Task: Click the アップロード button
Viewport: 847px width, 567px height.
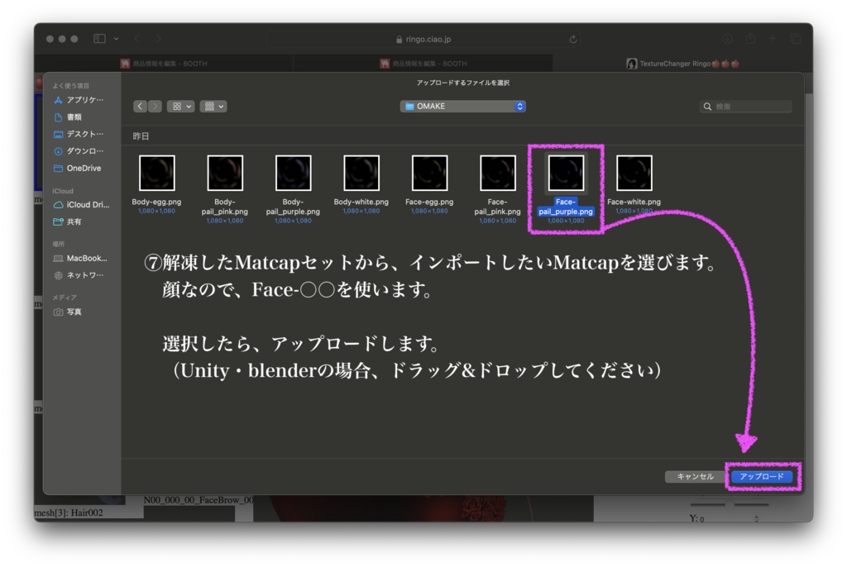Action: [762, 477]
